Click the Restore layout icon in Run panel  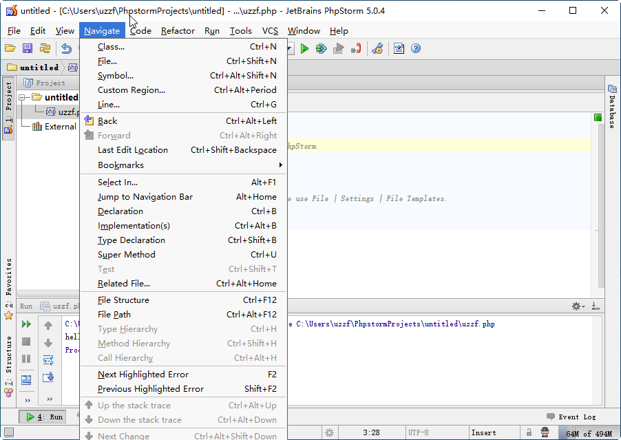click(26, 380)
